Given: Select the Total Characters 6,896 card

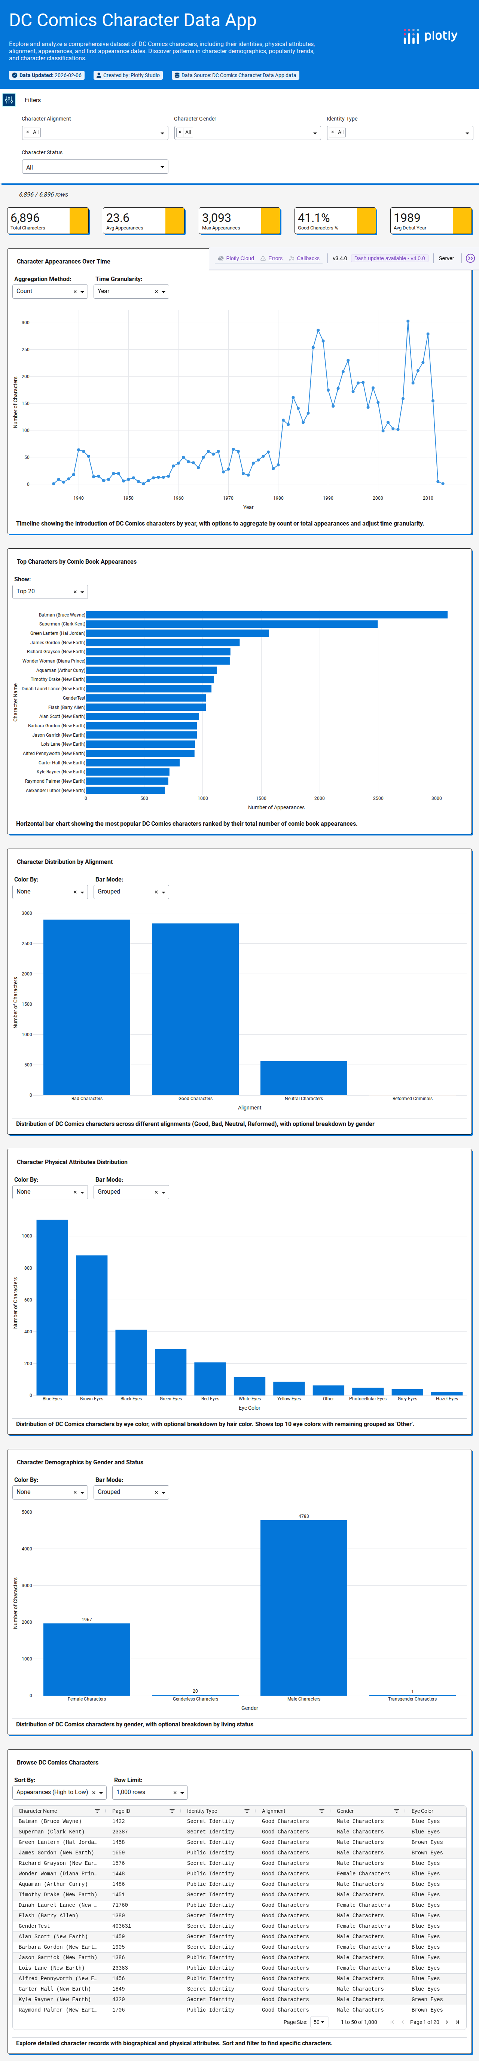Looking at the screenshot, I should click(x=48, y=221).
